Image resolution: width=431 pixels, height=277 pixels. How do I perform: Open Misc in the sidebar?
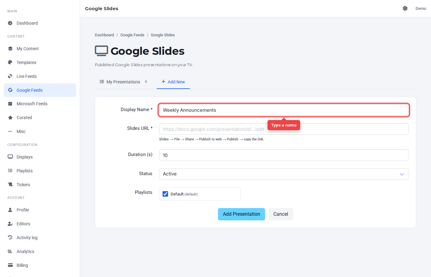click(40, 131)
